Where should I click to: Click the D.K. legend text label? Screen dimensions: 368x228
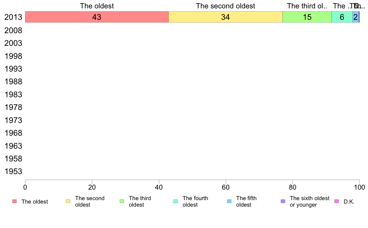pos(349,202)
